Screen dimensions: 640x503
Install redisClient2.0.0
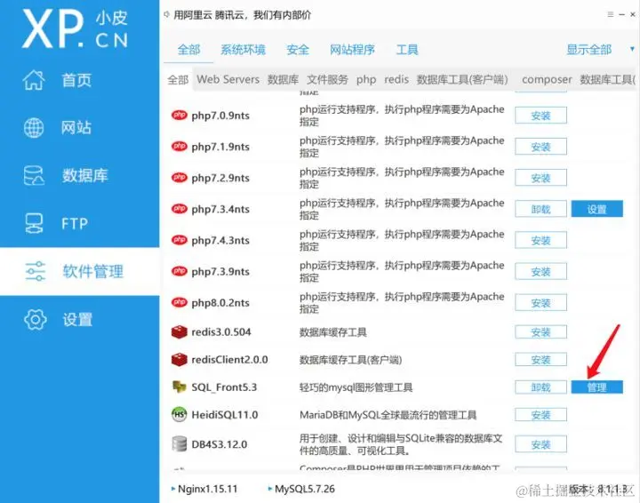(540, 359)
